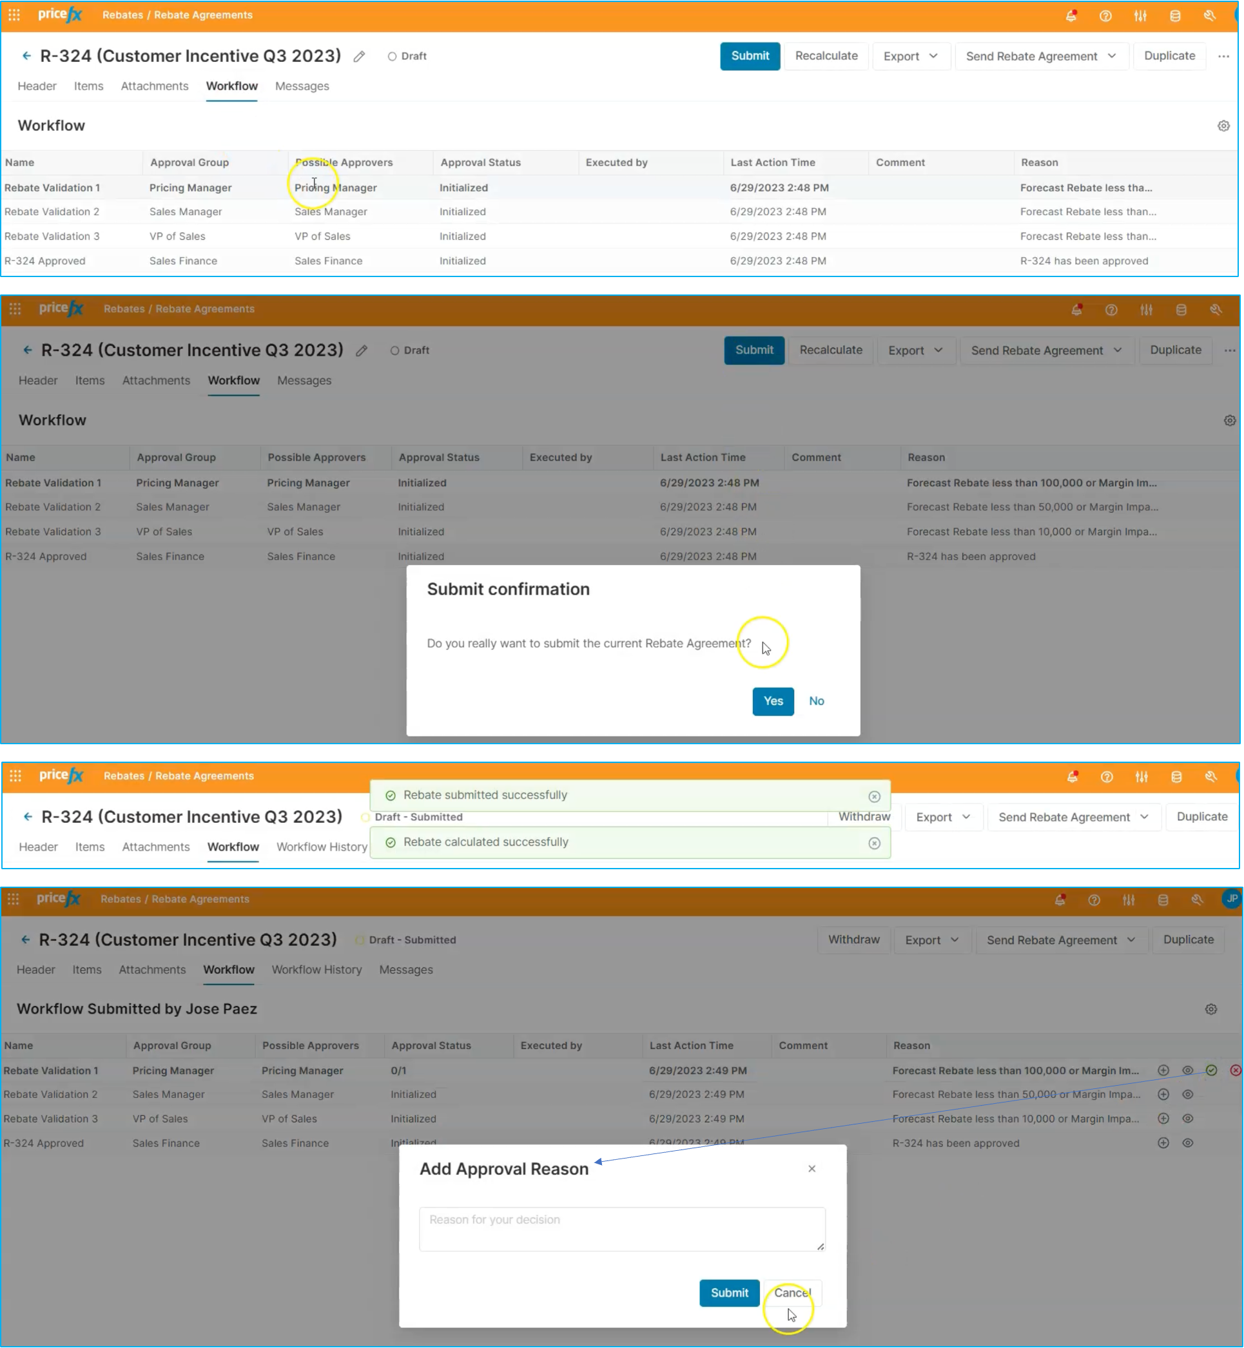Click the plus icon on Rebate Validation 3 row
Screen dimensions: 1244x1348
click(x=1163, y=1119)
